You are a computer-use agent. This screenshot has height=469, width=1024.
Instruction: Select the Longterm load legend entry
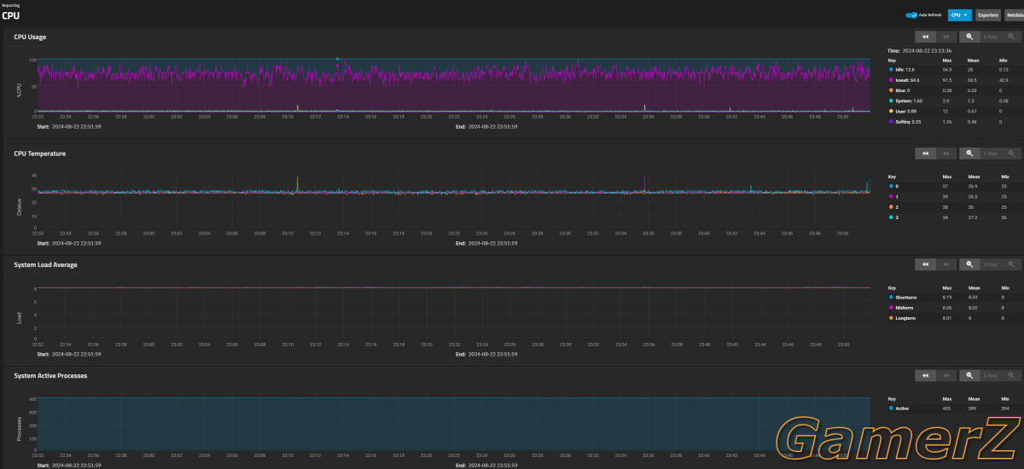[903, 317]
